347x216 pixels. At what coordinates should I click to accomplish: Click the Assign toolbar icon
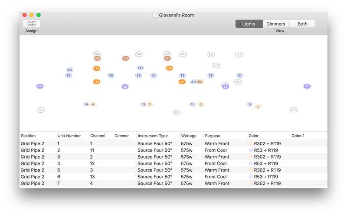coord(31,24)
